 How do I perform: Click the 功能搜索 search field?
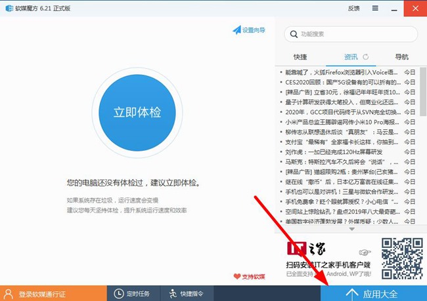pyautogui.click(x=351, y=34)
